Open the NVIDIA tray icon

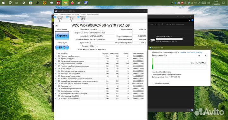(x=172, y=3)
